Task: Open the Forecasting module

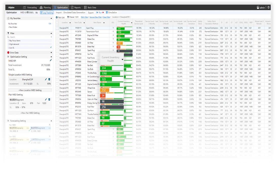Action: coord(30,7)
